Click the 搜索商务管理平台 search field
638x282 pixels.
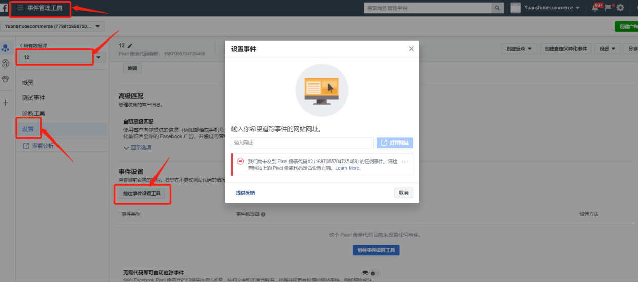pos(428,8)
